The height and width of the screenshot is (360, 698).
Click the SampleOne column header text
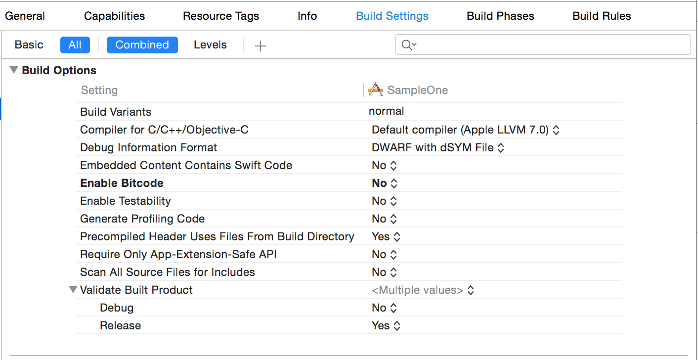(418, 90)
